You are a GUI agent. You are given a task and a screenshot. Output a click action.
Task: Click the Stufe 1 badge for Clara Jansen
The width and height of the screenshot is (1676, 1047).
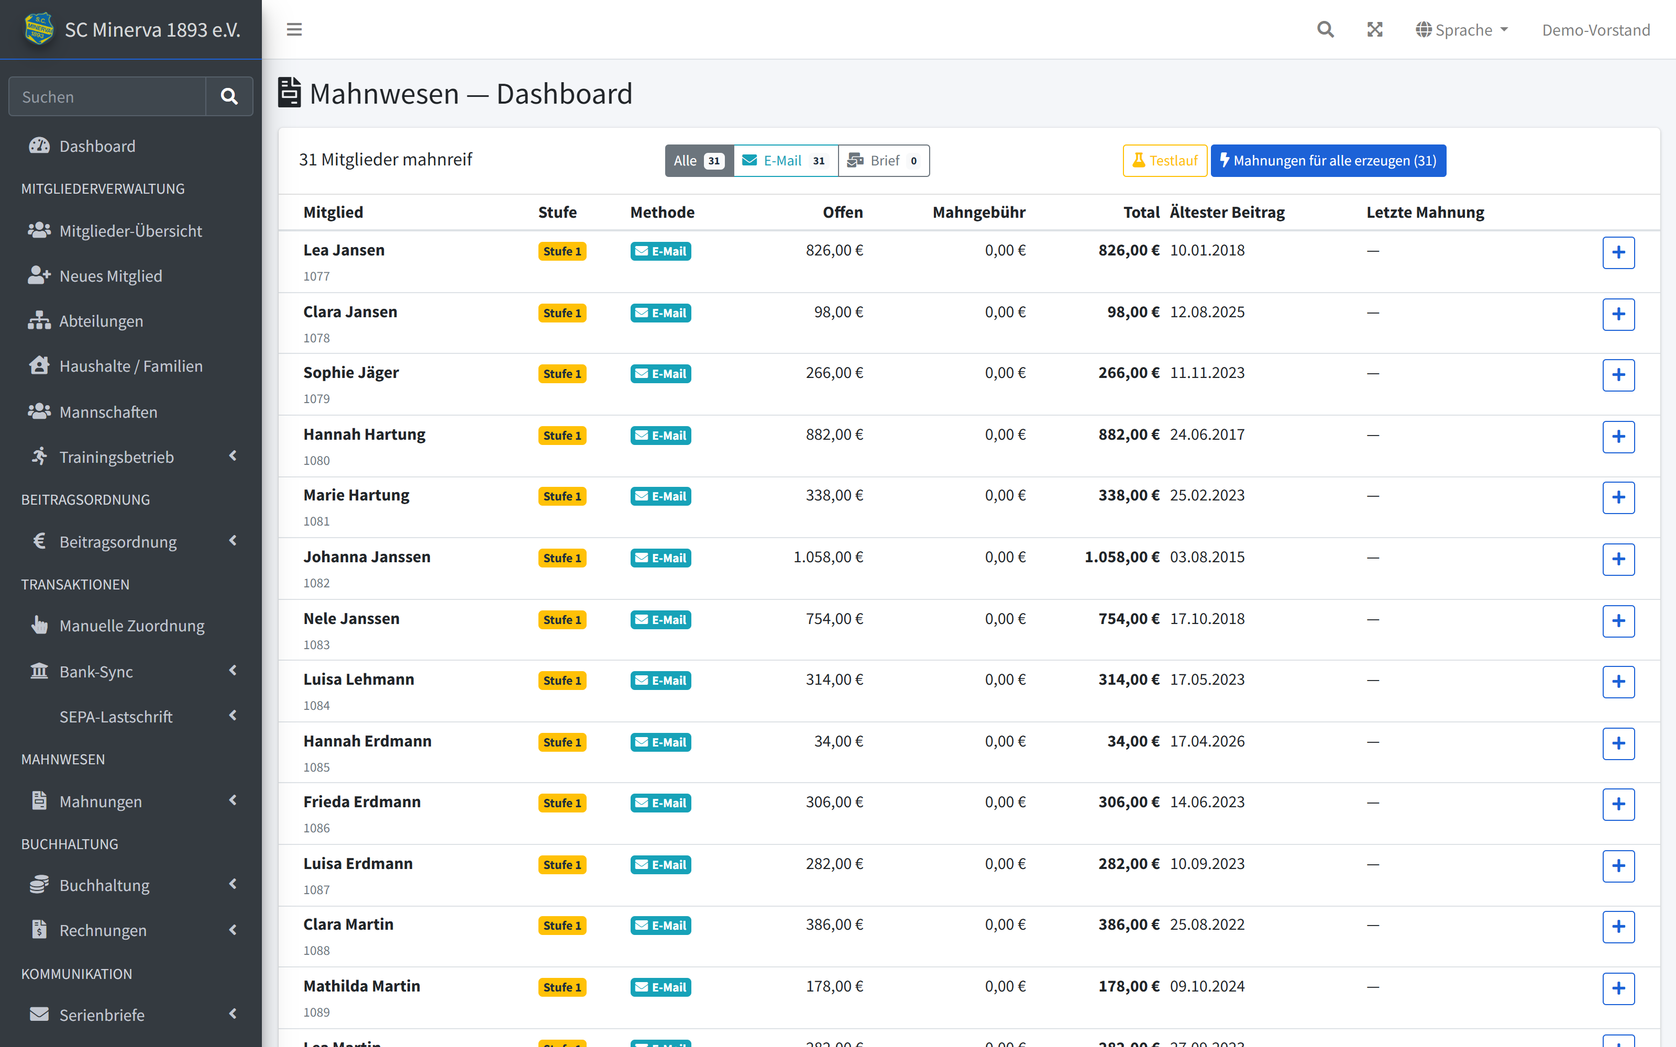[x=561, y=313]
